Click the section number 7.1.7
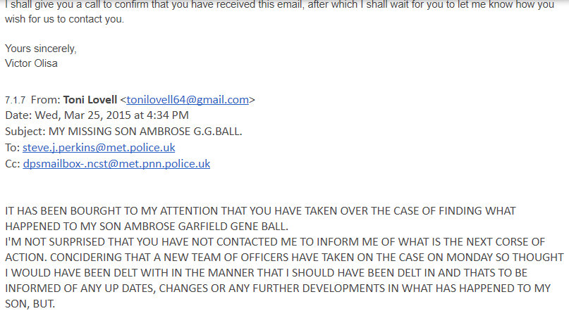Viewport: 569px width, 311px height. (x=15, y=101)
